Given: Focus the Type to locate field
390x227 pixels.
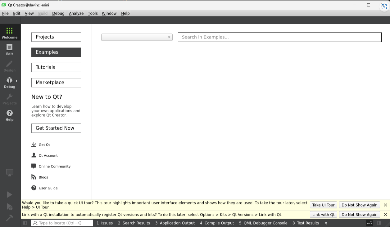Looking at the screenshot, I should coord(62,223).
